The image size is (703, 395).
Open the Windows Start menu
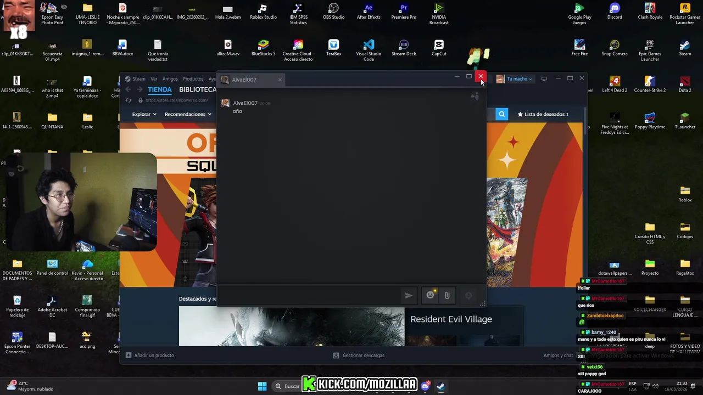tap(263, 386)
